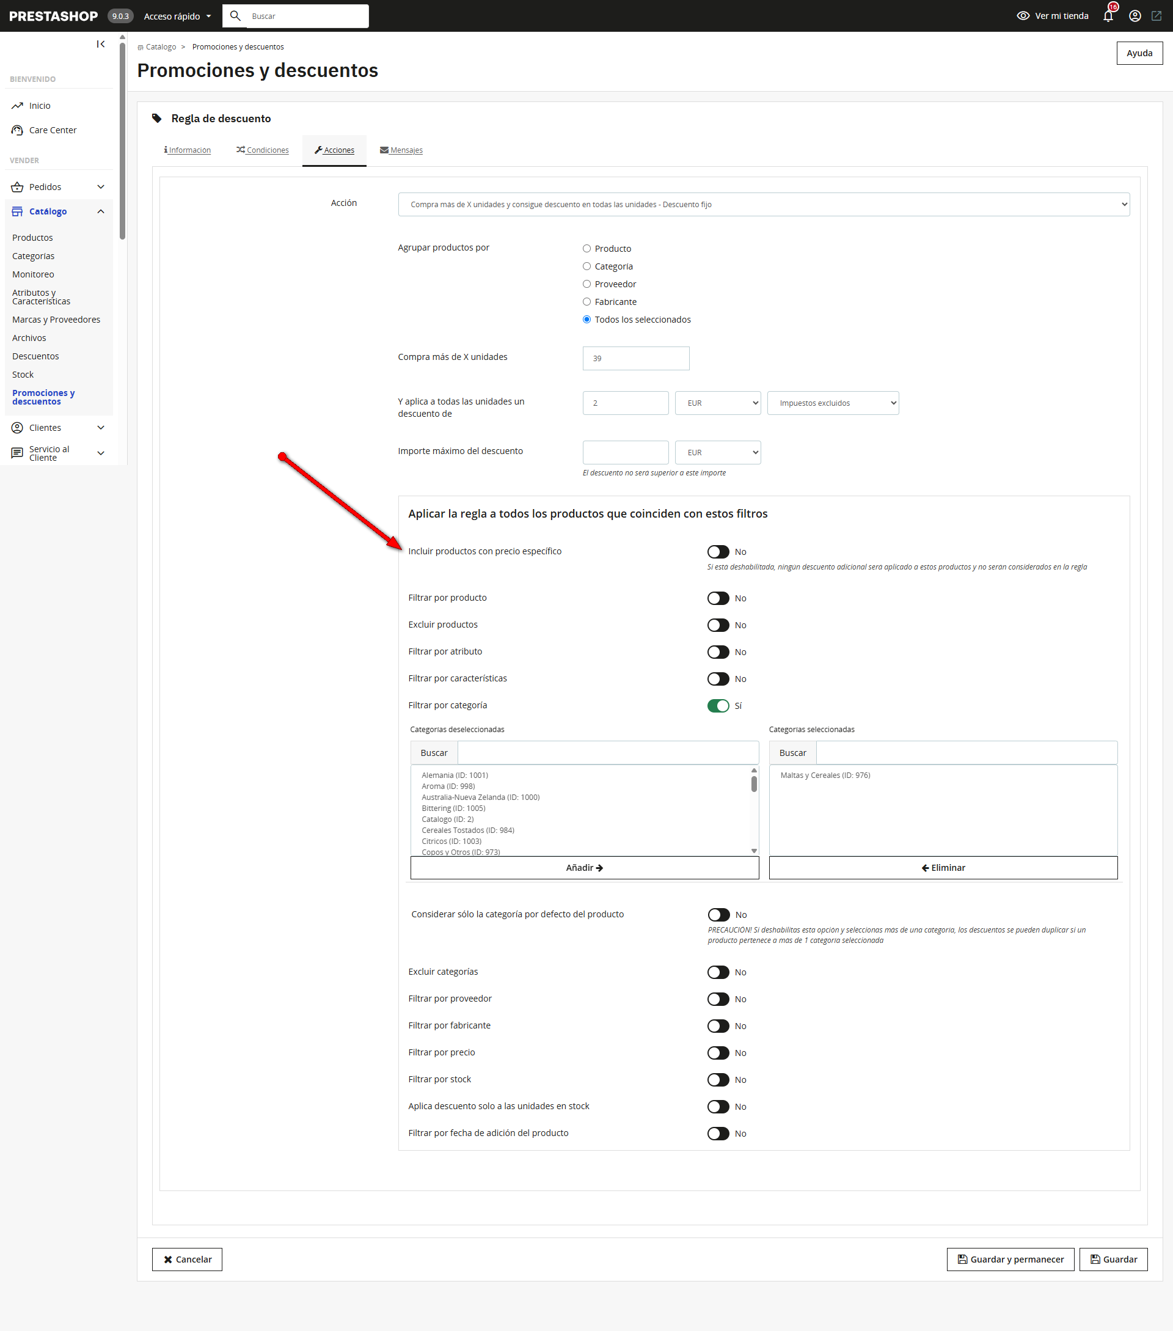Enable Excluir productos switch

pos(718,625)
